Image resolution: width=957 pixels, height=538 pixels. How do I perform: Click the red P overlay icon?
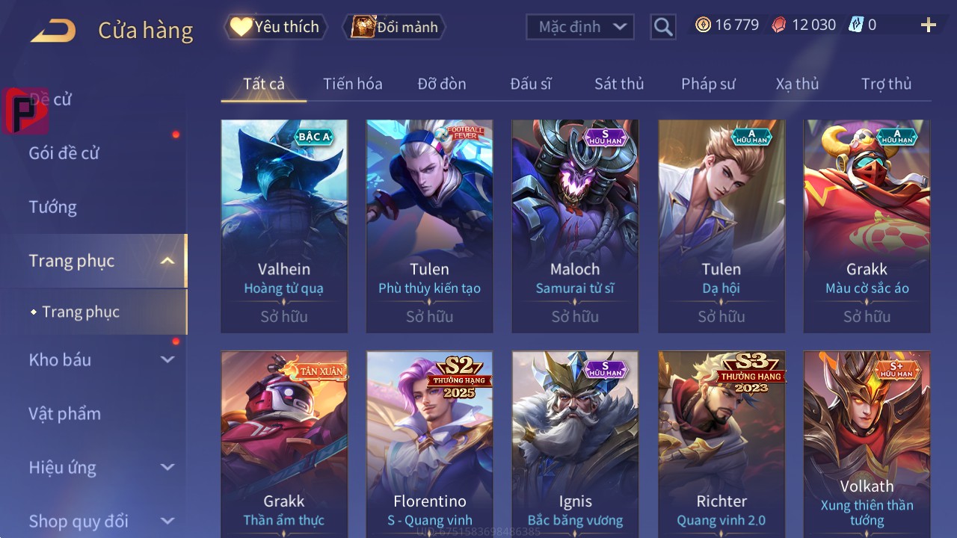point(25,111)
